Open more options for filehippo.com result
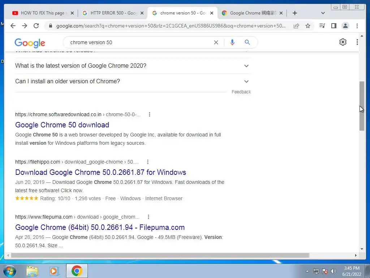This screenshot has height=278, width=370. 148,162
